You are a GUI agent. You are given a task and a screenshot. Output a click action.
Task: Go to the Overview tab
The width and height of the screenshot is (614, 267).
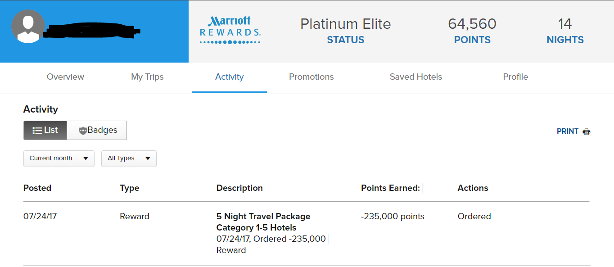point(65,77)
